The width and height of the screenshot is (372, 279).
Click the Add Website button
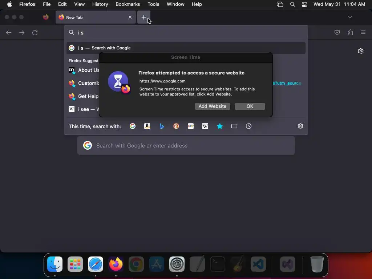tap(212, 106)
